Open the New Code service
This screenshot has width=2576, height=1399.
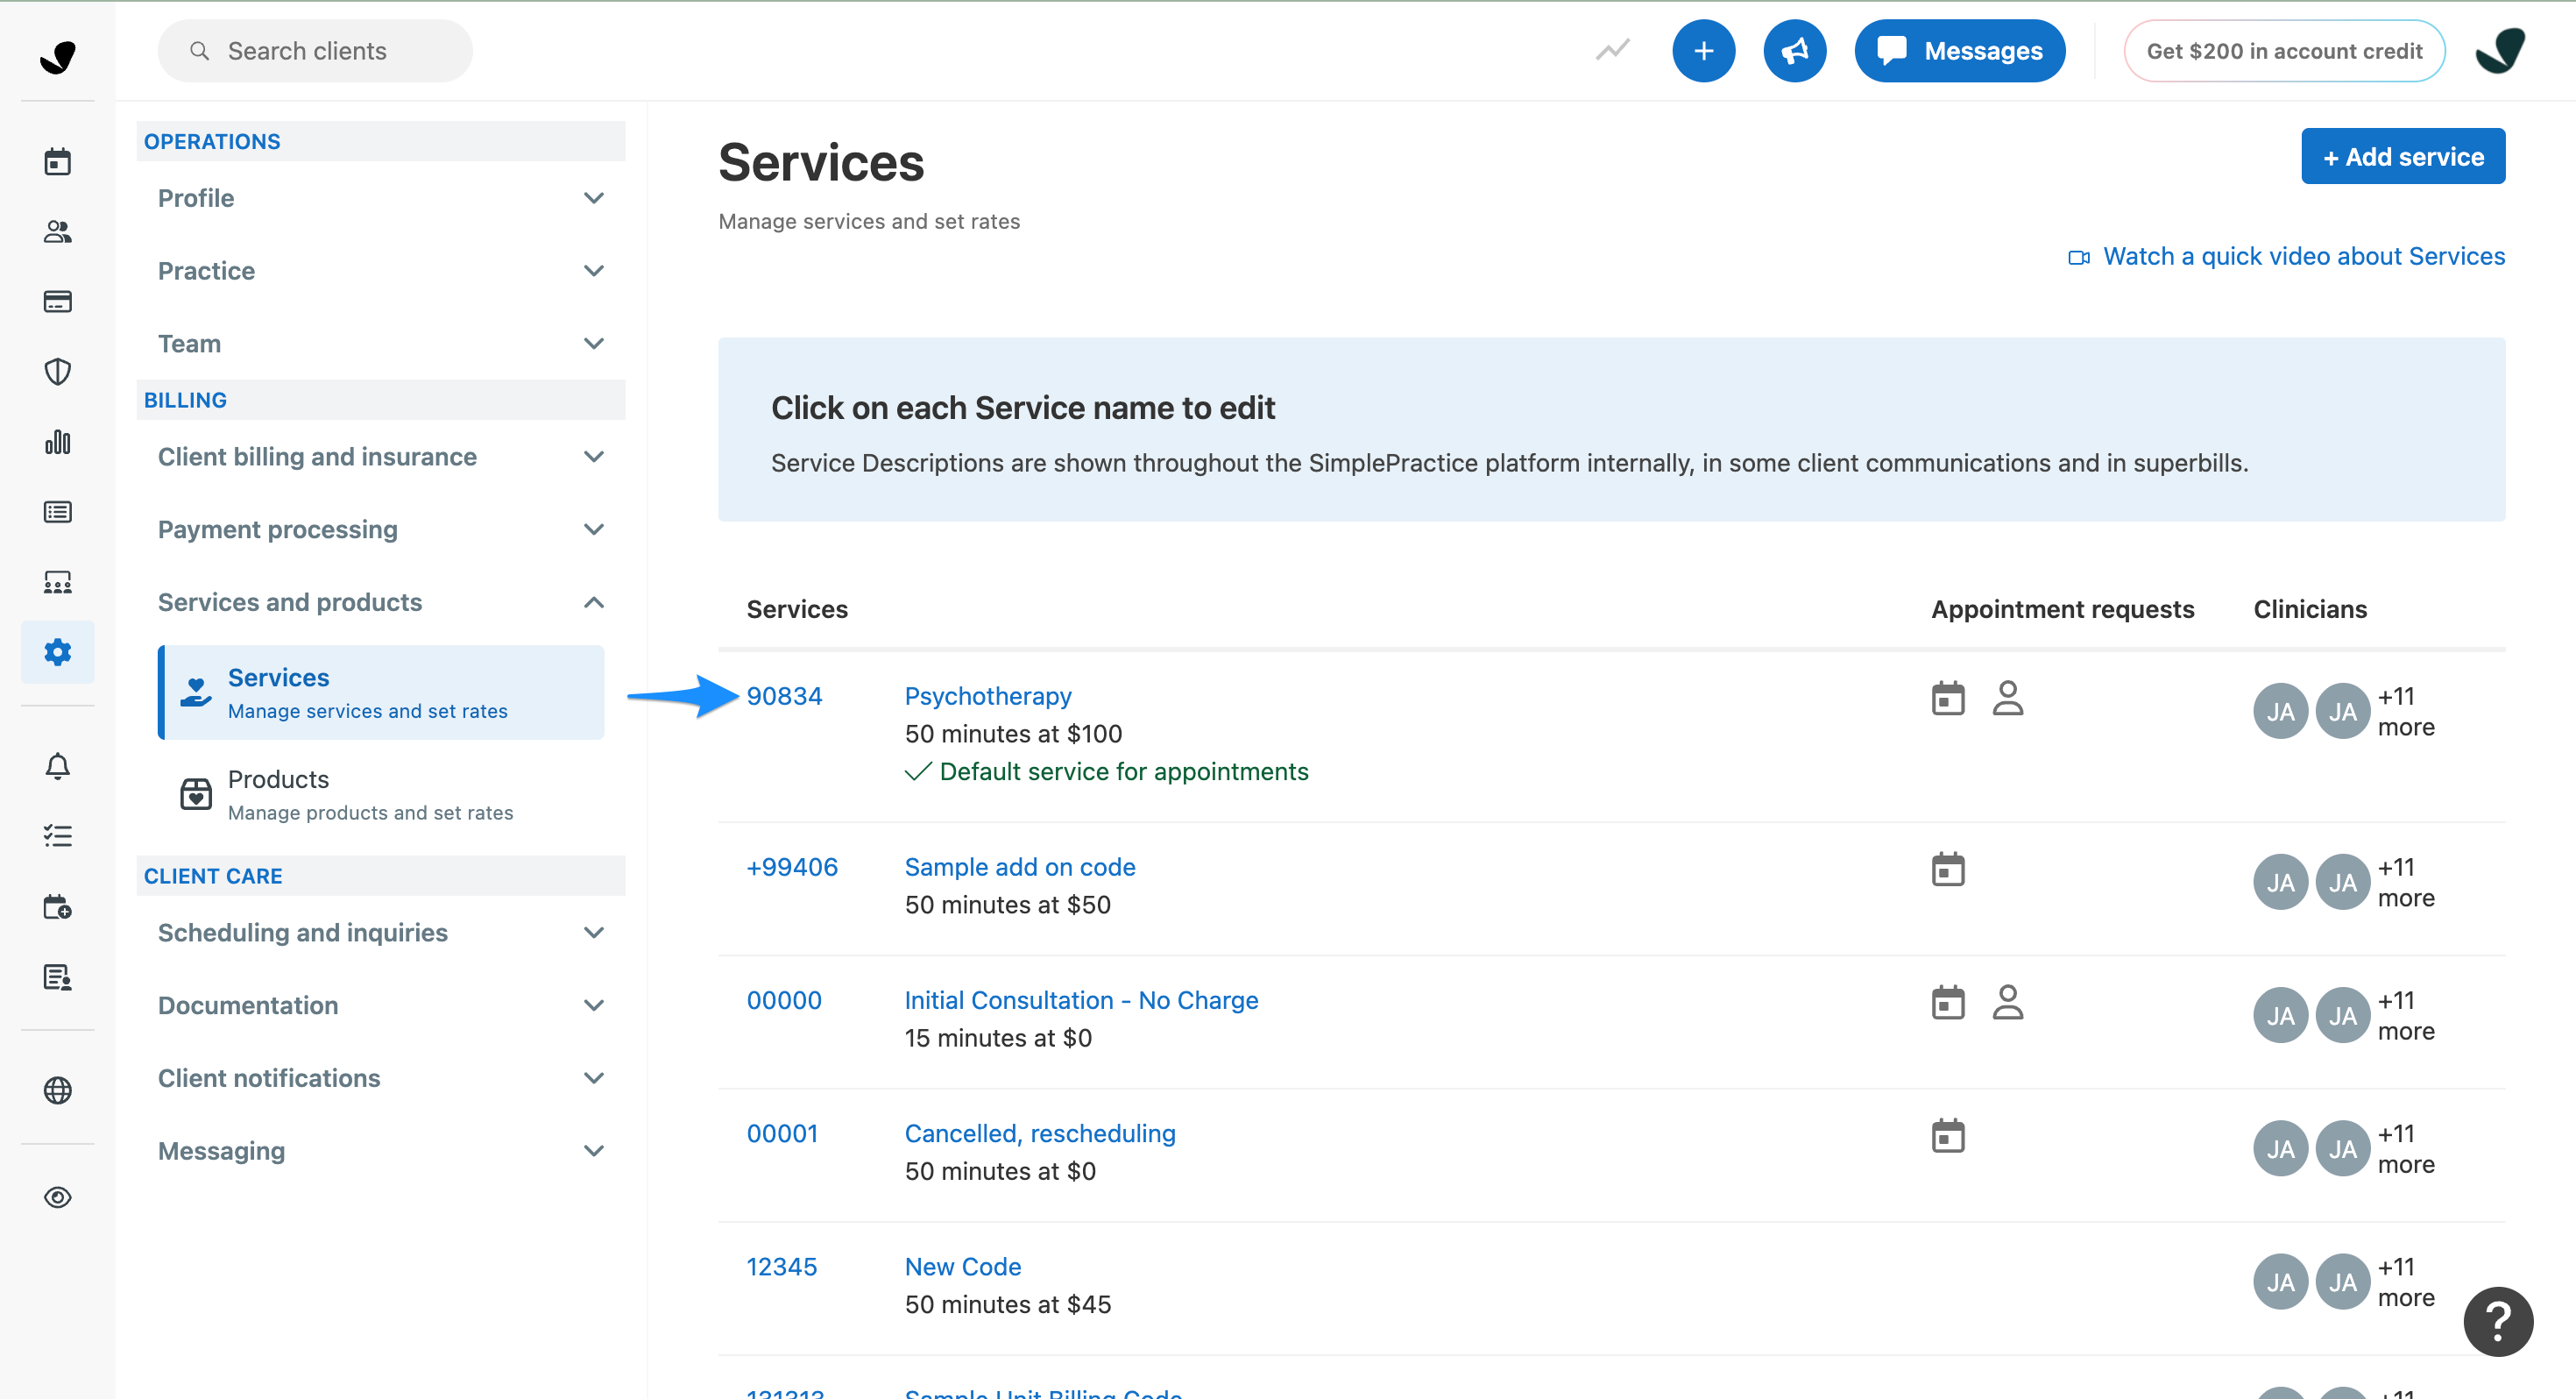tap(962, 1267)
